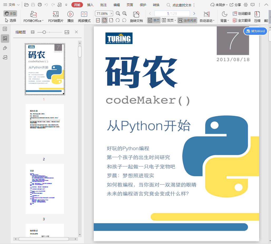
Task: Open the annotation pen sidebar icon
Action: [x=5, y=48]
